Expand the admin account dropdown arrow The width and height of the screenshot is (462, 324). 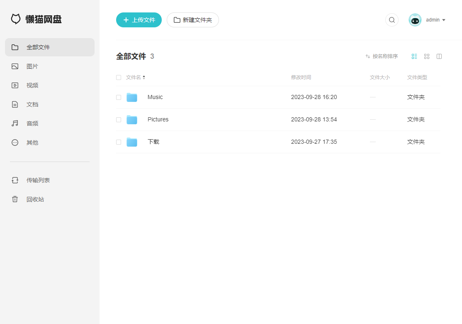click(444, 20)
